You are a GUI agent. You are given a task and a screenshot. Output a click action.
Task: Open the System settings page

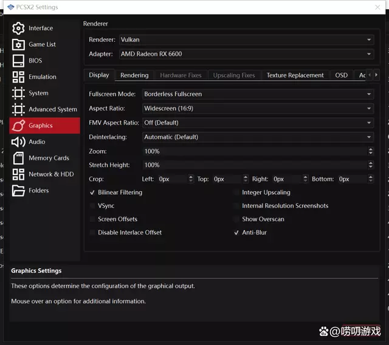click(44, 93)
